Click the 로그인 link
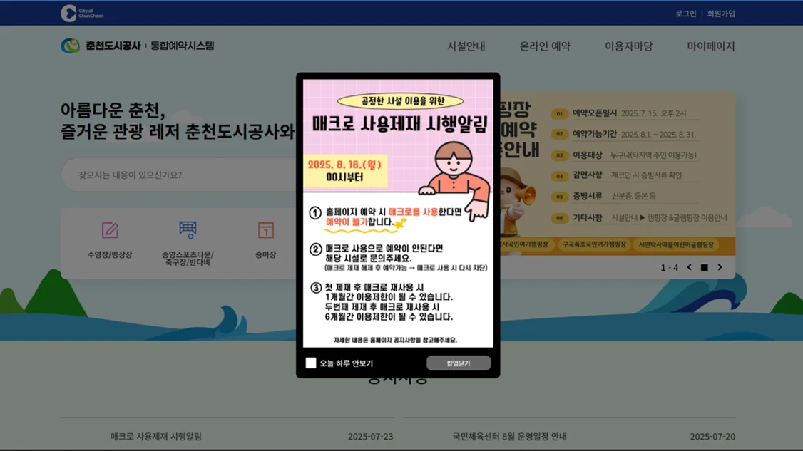Viewport: 803px width, 451px height. [x=687, y=13]
